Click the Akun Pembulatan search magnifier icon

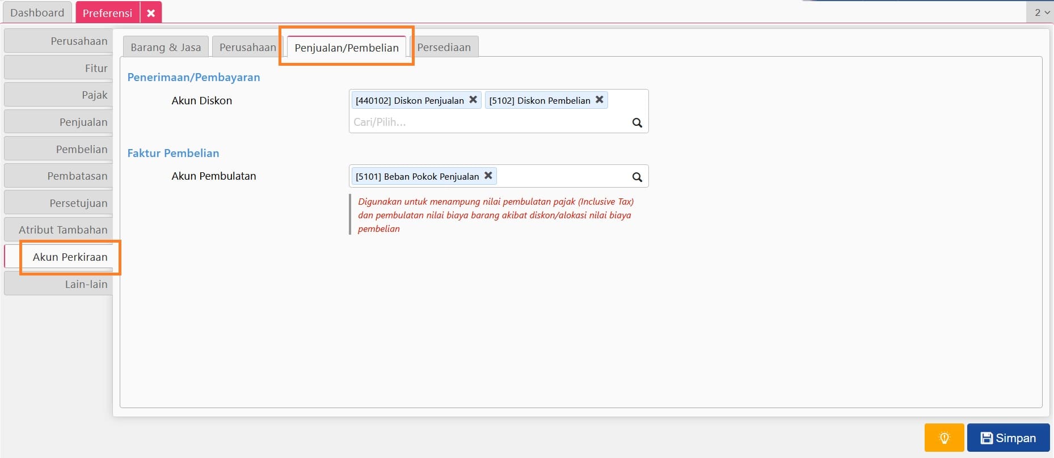[637, 177]
